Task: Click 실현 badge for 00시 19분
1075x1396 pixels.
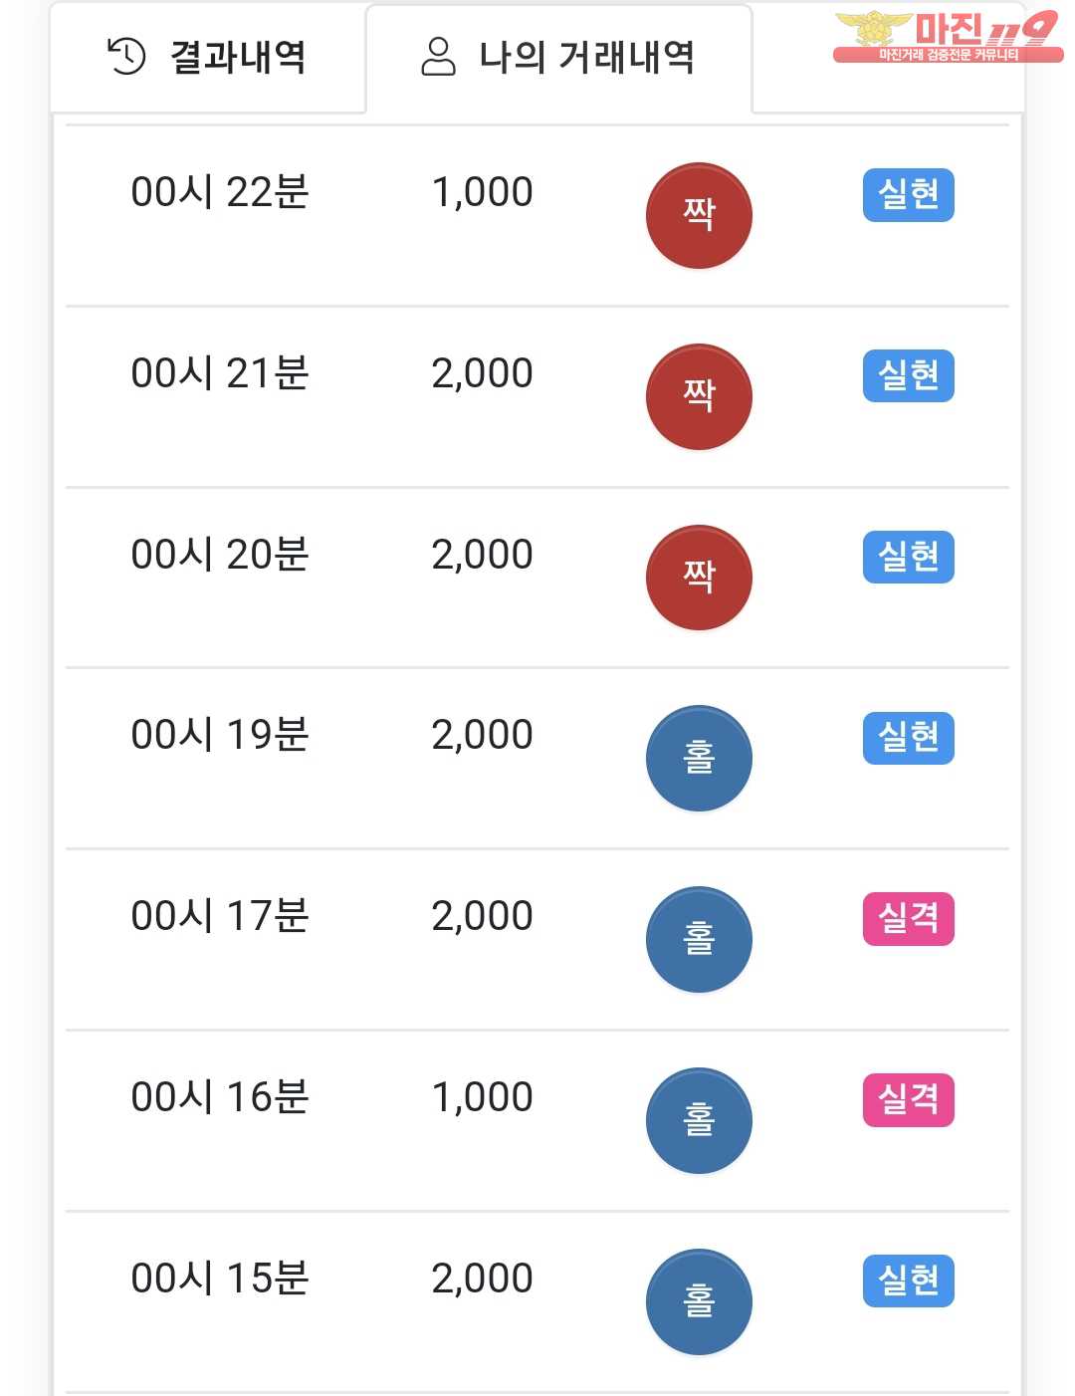Action: (909, 738)
